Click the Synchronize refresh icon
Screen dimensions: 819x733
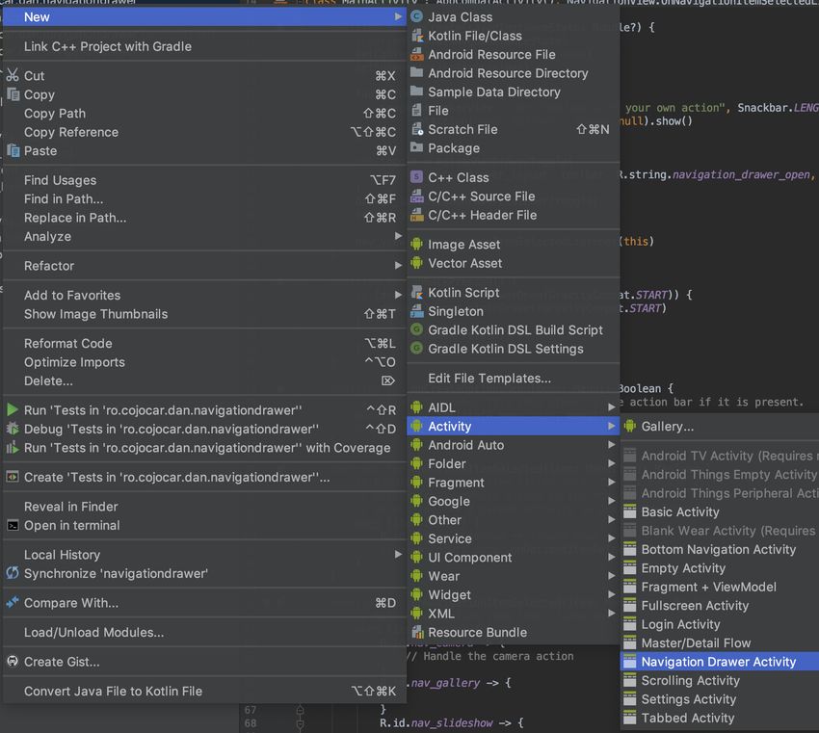[x=13, y=573]
